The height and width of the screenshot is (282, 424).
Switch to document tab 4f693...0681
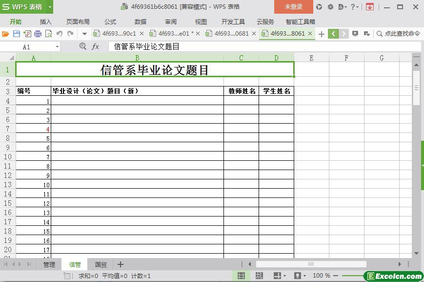point(227,34)
